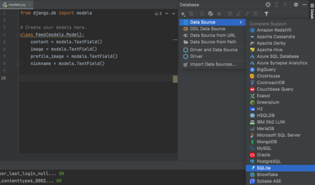The width and height of the screenshot is (315, 185).
Task: Choose Data Source from Path
Action: [212, 42]
